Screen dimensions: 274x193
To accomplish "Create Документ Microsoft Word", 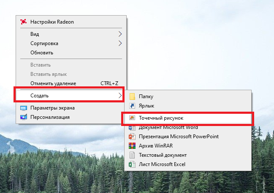I will tap(188, 128).
